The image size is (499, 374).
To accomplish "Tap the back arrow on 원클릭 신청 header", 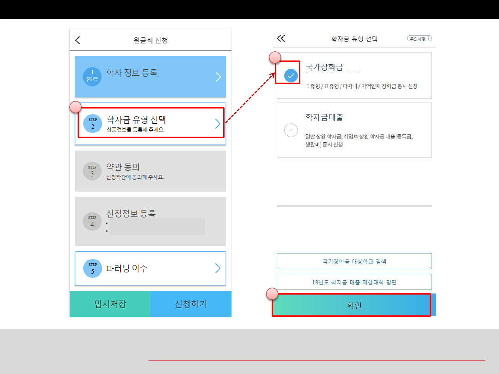I will 78,40.
